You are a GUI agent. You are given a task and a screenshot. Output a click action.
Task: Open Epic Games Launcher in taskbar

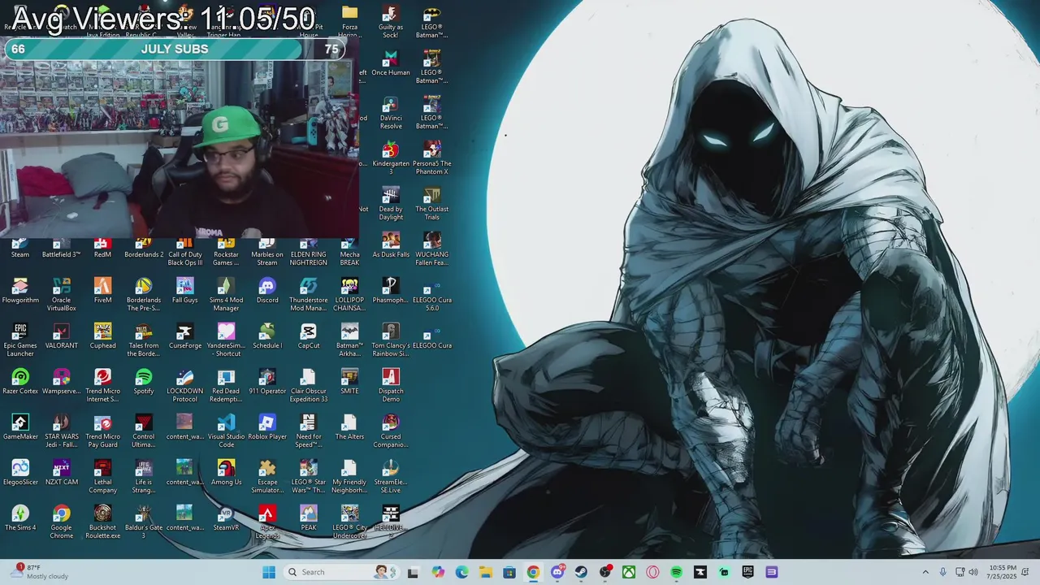click(x=747, y=572)
